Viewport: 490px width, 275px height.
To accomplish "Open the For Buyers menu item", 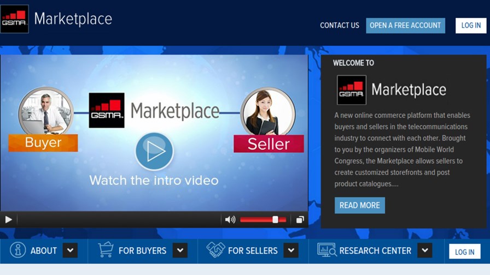I will click(143, 250).
